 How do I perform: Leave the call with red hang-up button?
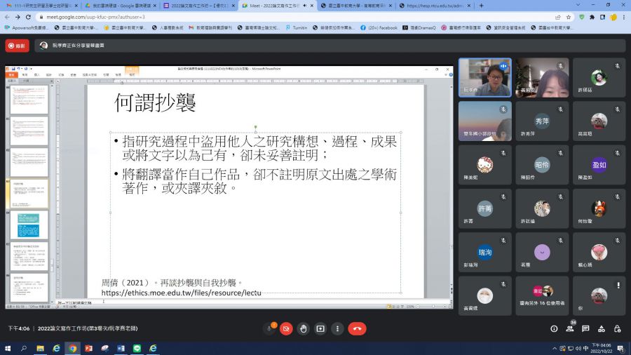point(357,328)
